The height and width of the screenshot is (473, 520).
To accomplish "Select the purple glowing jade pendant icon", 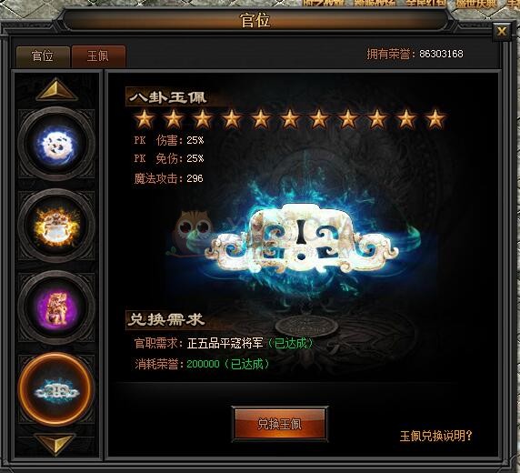I will [x=56, y=307].
